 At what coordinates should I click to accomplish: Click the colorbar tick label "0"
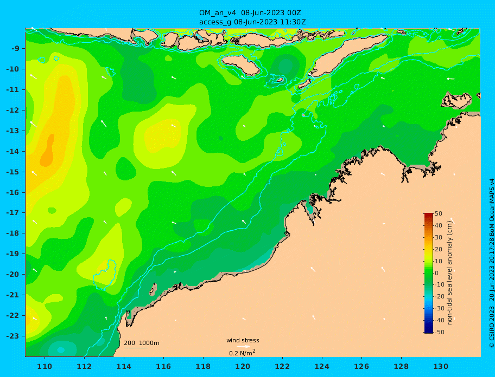(x=436, y=273)
